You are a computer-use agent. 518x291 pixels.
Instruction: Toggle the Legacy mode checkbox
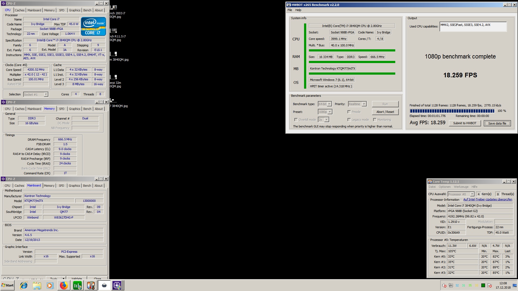[349, 120]
